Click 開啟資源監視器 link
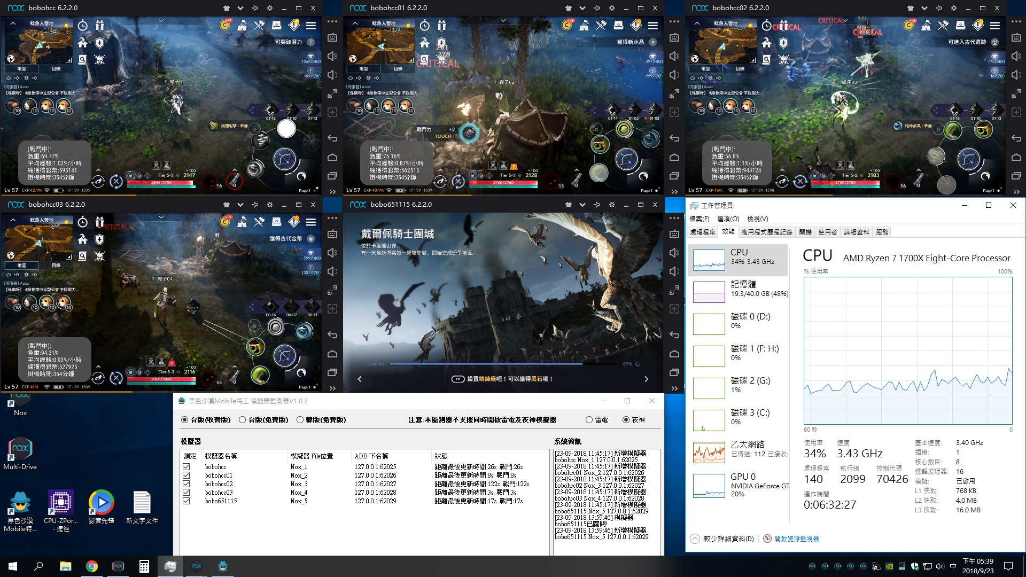Screen dimensions: 1026x577 click(797, 539)
